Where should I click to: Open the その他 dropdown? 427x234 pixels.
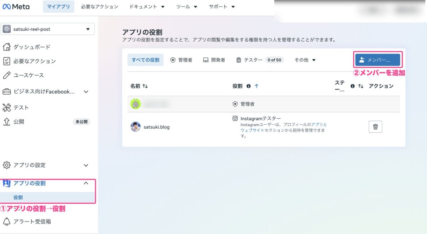[305, 60]
